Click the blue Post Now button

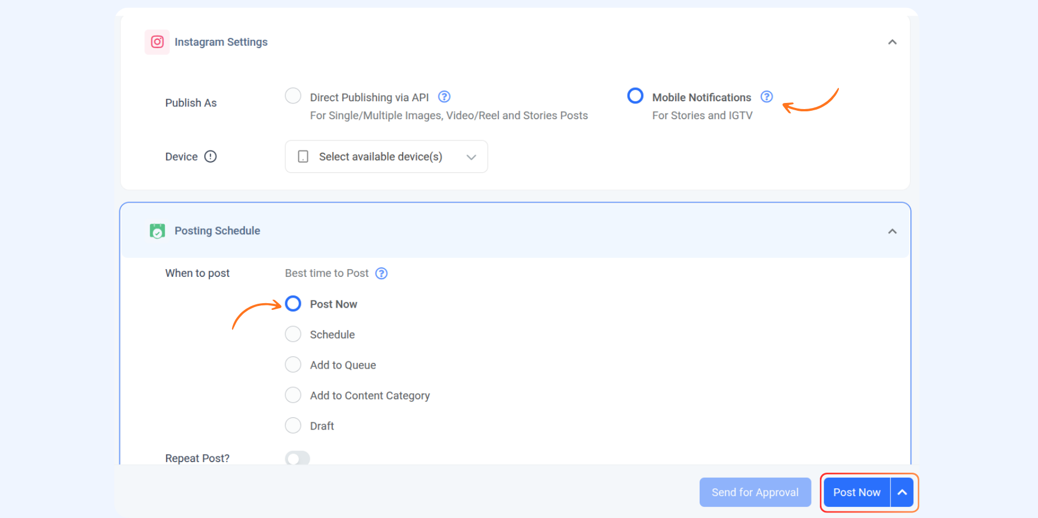857,492
